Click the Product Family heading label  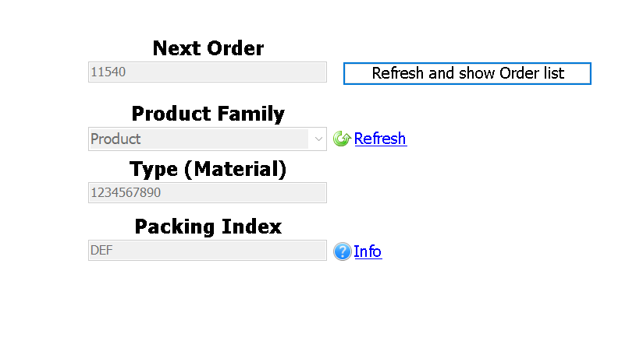click(x=208, y=114)
